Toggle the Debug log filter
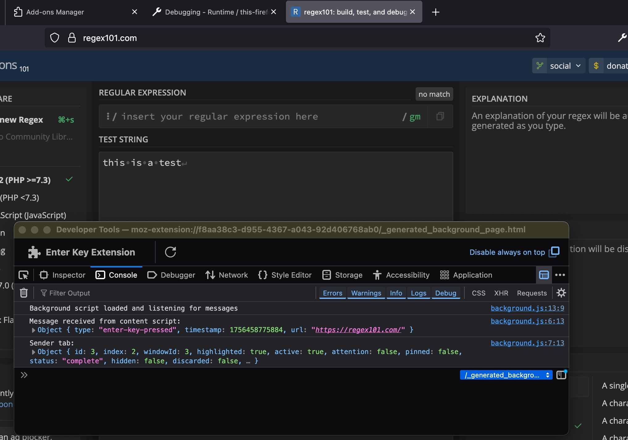 click(x=446, y=293)
